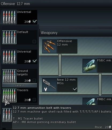The image size is (112, 130).
Task: Toggle the Universal checkbox in dropdown list
Action: (35, 61)
